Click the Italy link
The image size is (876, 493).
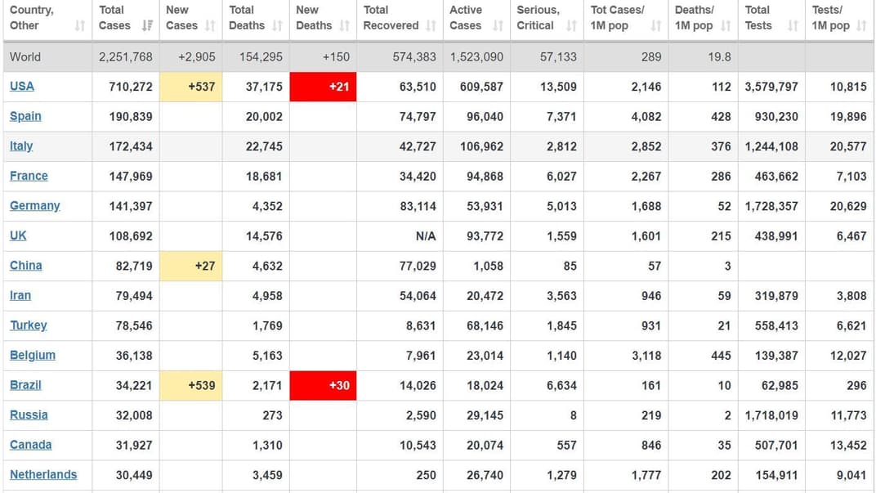click(21, 146)
